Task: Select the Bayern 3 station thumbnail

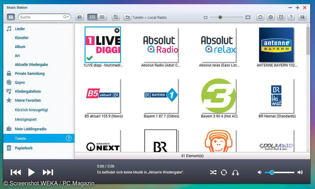Action: pyautogui.click(x=218, y=96)
